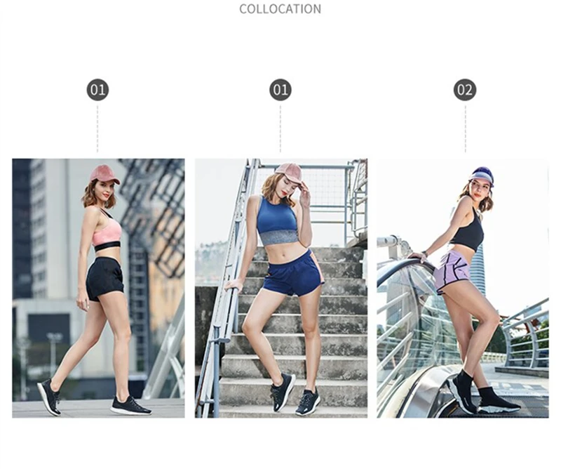Click the lilac shorts in the escalator photo
561x469 pixels.
[452, 272]
